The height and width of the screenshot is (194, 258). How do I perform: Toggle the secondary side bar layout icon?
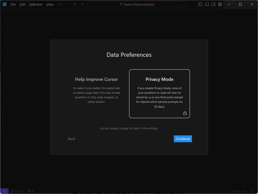(x=213, y=5)
